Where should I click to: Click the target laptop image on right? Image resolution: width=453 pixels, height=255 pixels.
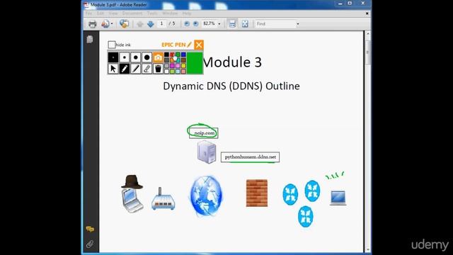coord(338,198)
